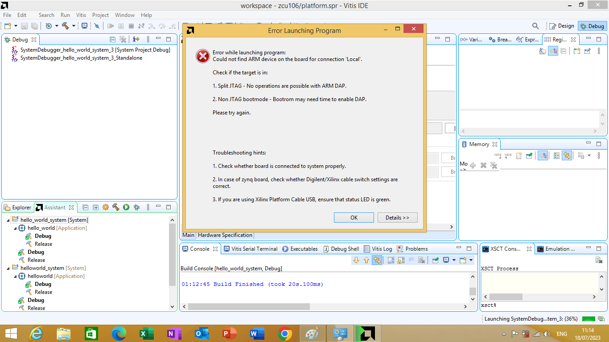
Task: Switch to the Emulation console tab
Action: [x=556, y=249]
